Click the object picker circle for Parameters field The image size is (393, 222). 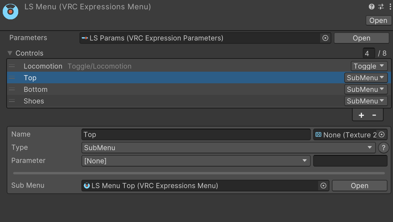click(326, 38)
